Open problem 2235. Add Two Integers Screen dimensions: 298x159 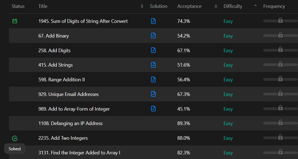(63, 138)
